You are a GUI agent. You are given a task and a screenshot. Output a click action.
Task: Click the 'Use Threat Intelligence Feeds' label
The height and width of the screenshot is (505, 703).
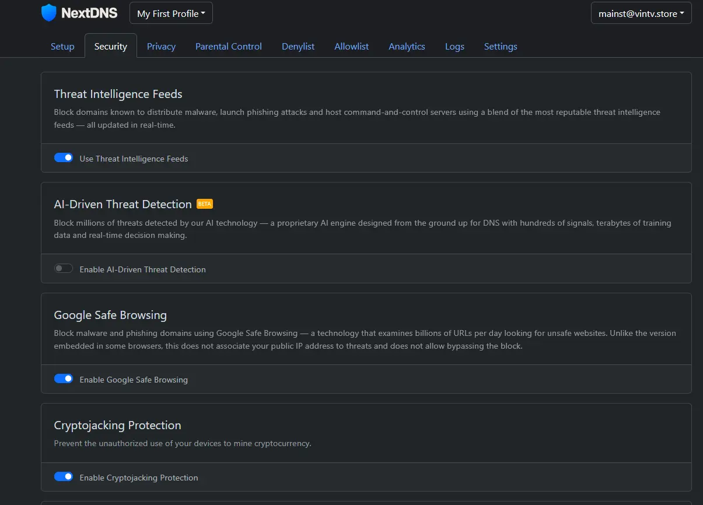coord(134,159)
